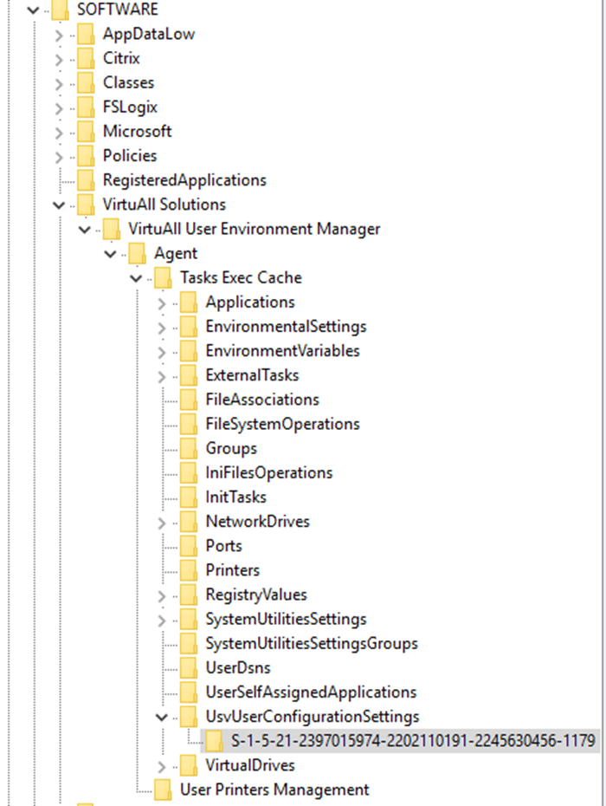Collapse the Agent key
The width and height of the screenshot is (606, 806).
click(x=111, y=254)
